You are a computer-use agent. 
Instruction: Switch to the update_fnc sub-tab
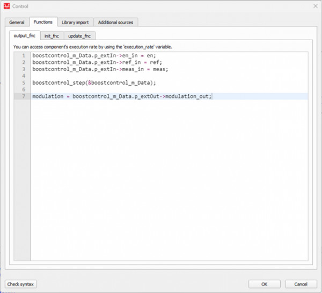[x=79, y=36]
